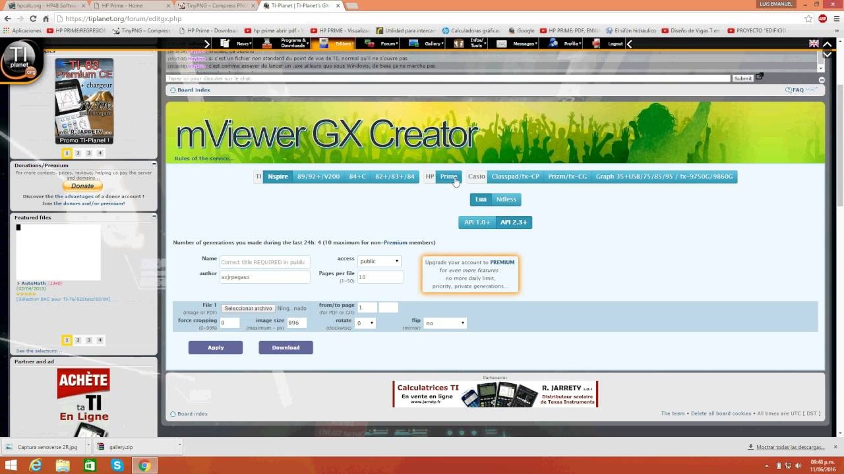Click the image size field

[x=296, y=323]
